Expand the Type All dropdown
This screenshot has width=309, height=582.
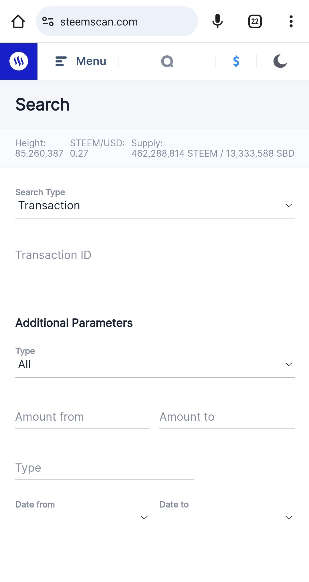coord(155,364)
